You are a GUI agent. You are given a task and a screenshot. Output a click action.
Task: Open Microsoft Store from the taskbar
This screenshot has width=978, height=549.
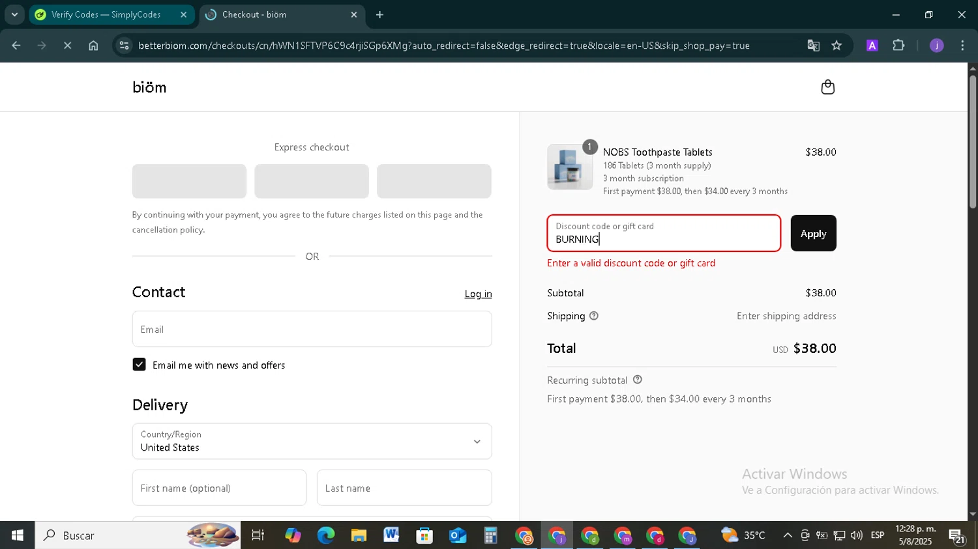click(424, 535)
